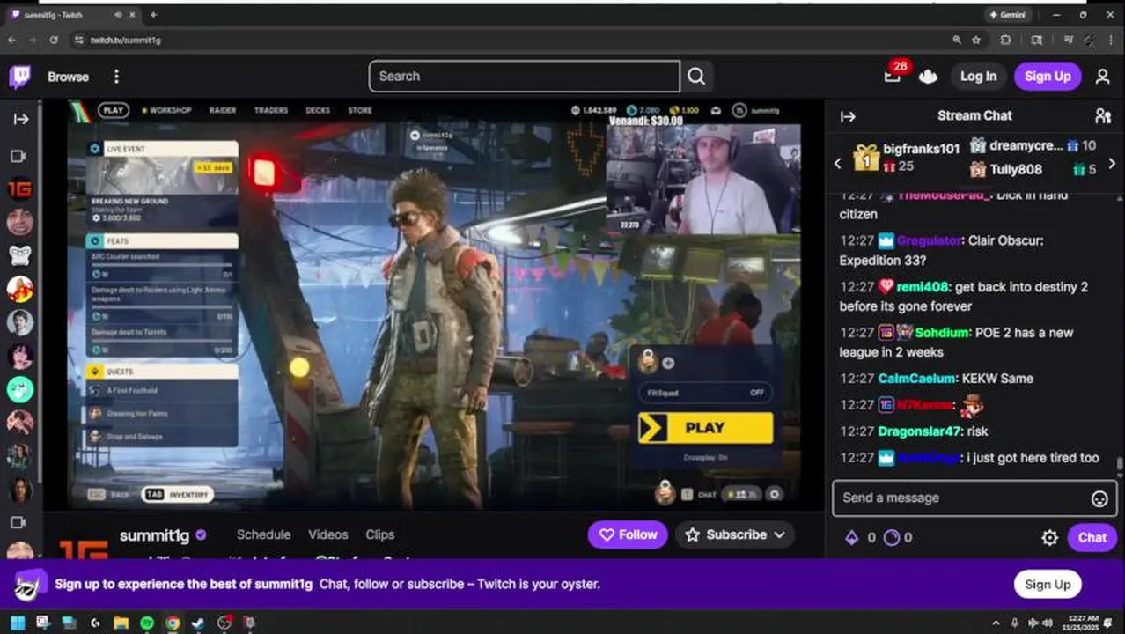
Task: Open the Windows Start menu
Action: click(x=18, y=623)
